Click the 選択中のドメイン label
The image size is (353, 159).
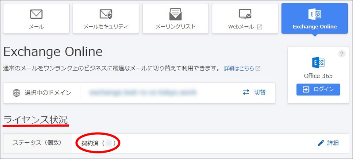point(48,93)
